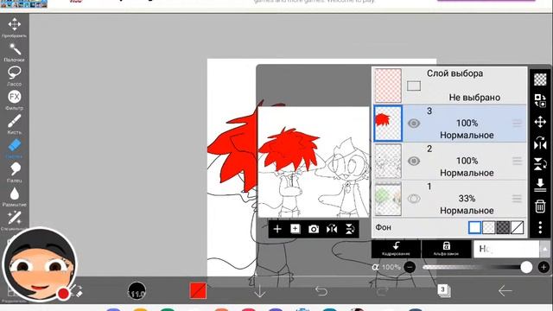Screen dimensions: 553x311
Task: Click layer 3 thumbnail
Action: [x=388, y=124]
